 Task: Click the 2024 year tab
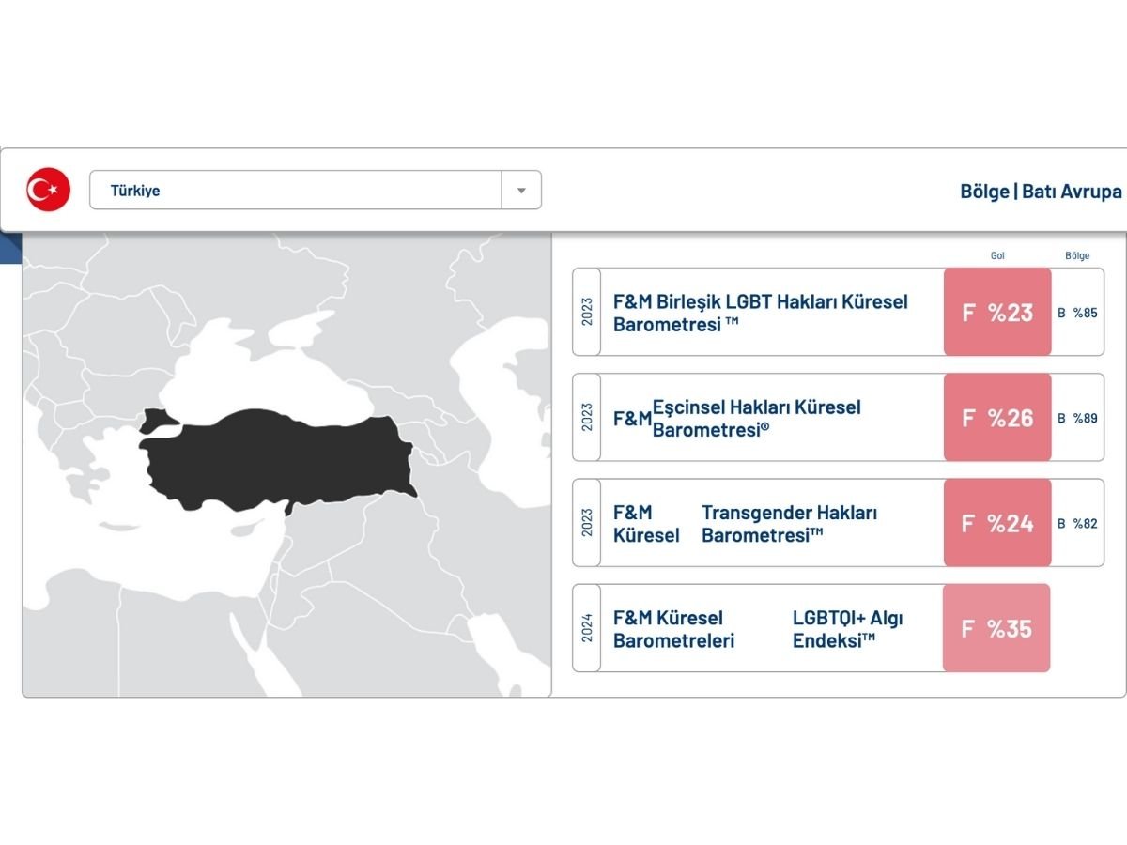click(x=587, y=629)
